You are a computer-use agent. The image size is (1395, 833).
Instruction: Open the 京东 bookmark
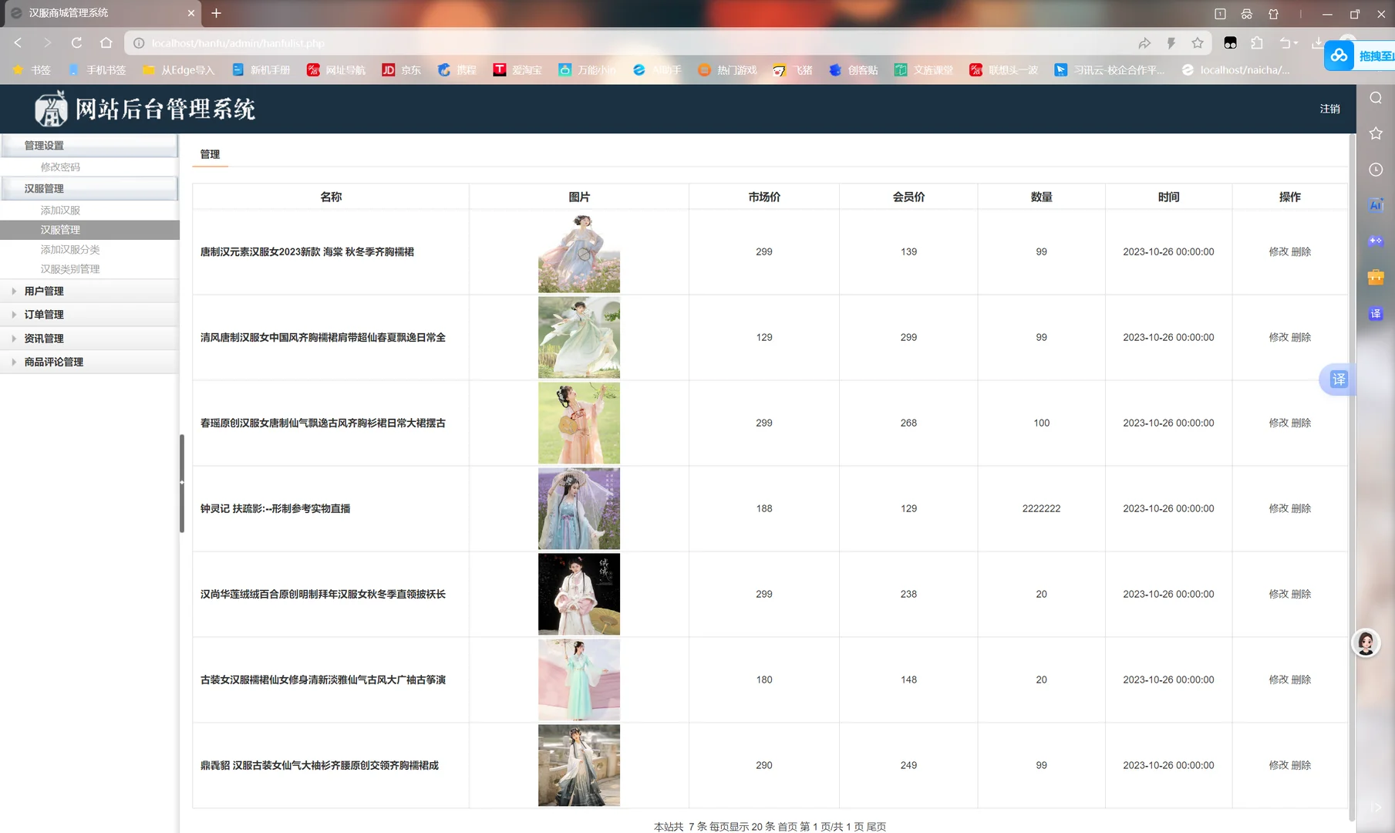pyautogui.click(x=402, y=70)
